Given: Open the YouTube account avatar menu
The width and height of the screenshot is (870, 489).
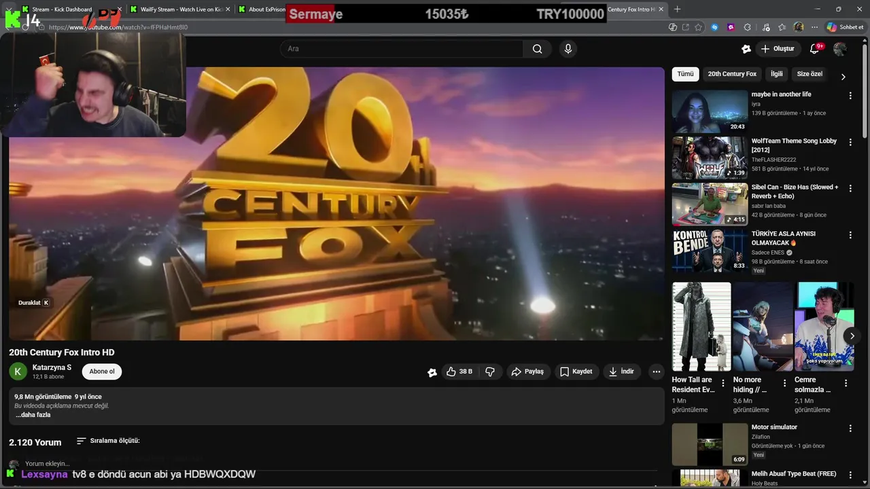Looking at the screenshot, I should coord(840,49).
